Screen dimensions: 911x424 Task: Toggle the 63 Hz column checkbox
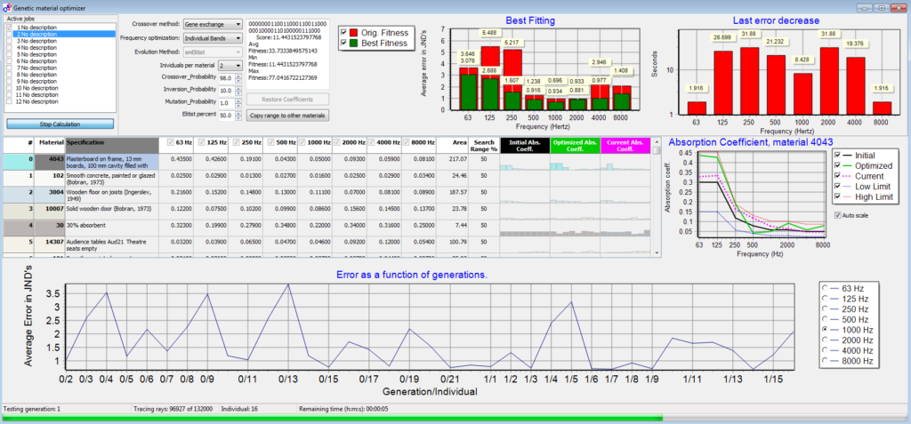click(x=170, y=142)
